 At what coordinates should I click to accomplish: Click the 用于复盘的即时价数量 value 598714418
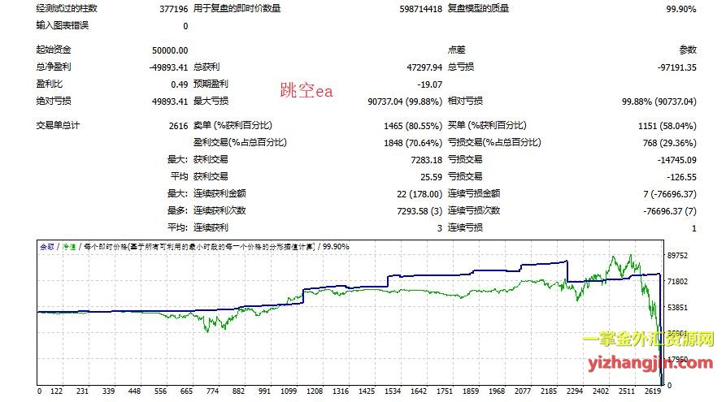[415, 9]
